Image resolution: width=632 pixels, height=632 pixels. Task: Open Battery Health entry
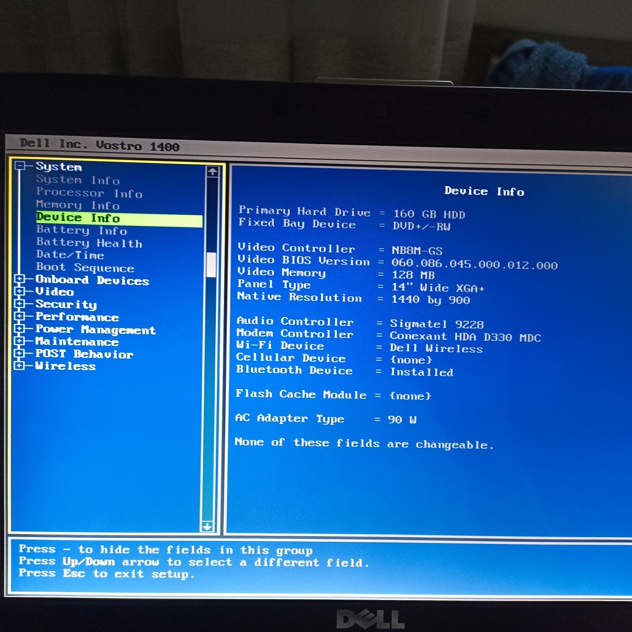pos(89,243)
